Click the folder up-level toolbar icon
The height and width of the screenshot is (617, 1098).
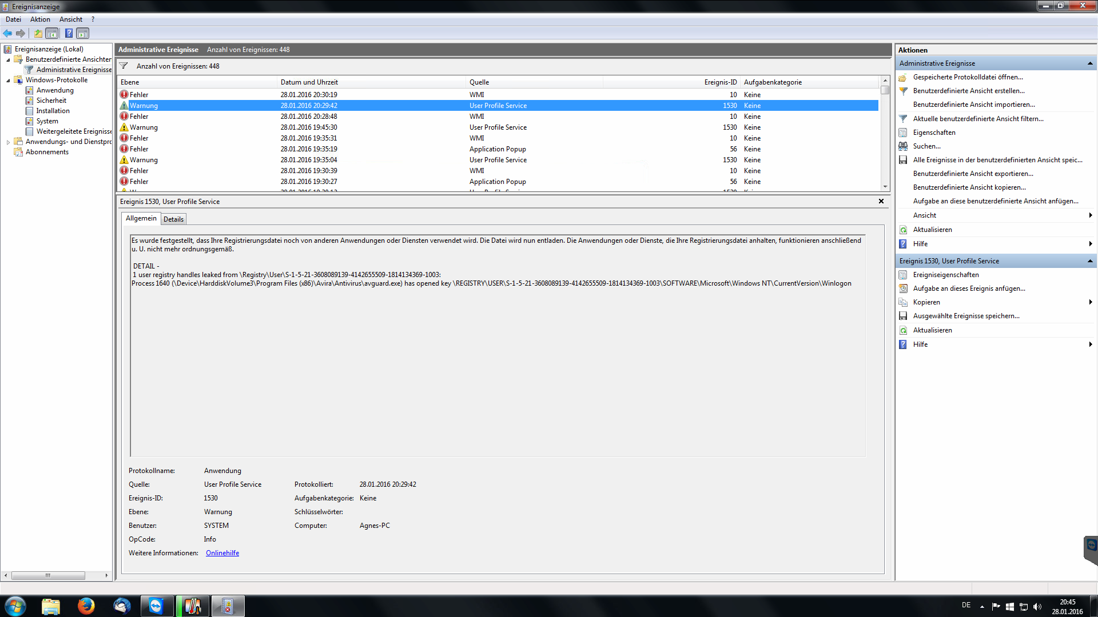(x=38, y=33)
